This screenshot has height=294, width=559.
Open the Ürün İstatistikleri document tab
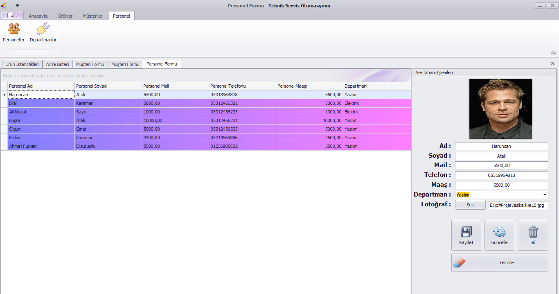click(x=22, y=64)
